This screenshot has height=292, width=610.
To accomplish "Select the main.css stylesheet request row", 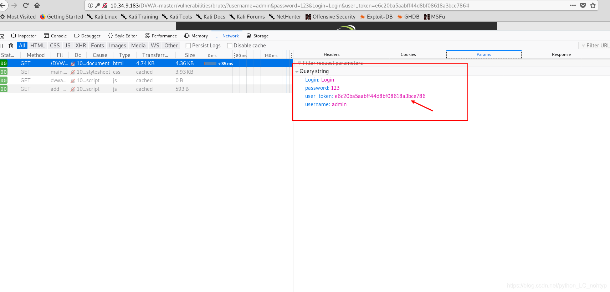I will pyautogui.click(x=146, y=72).
